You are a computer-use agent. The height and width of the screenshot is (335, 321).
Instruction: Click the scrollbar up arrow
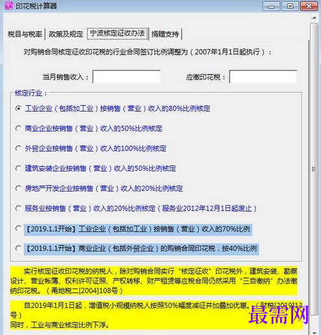[315, 18]
